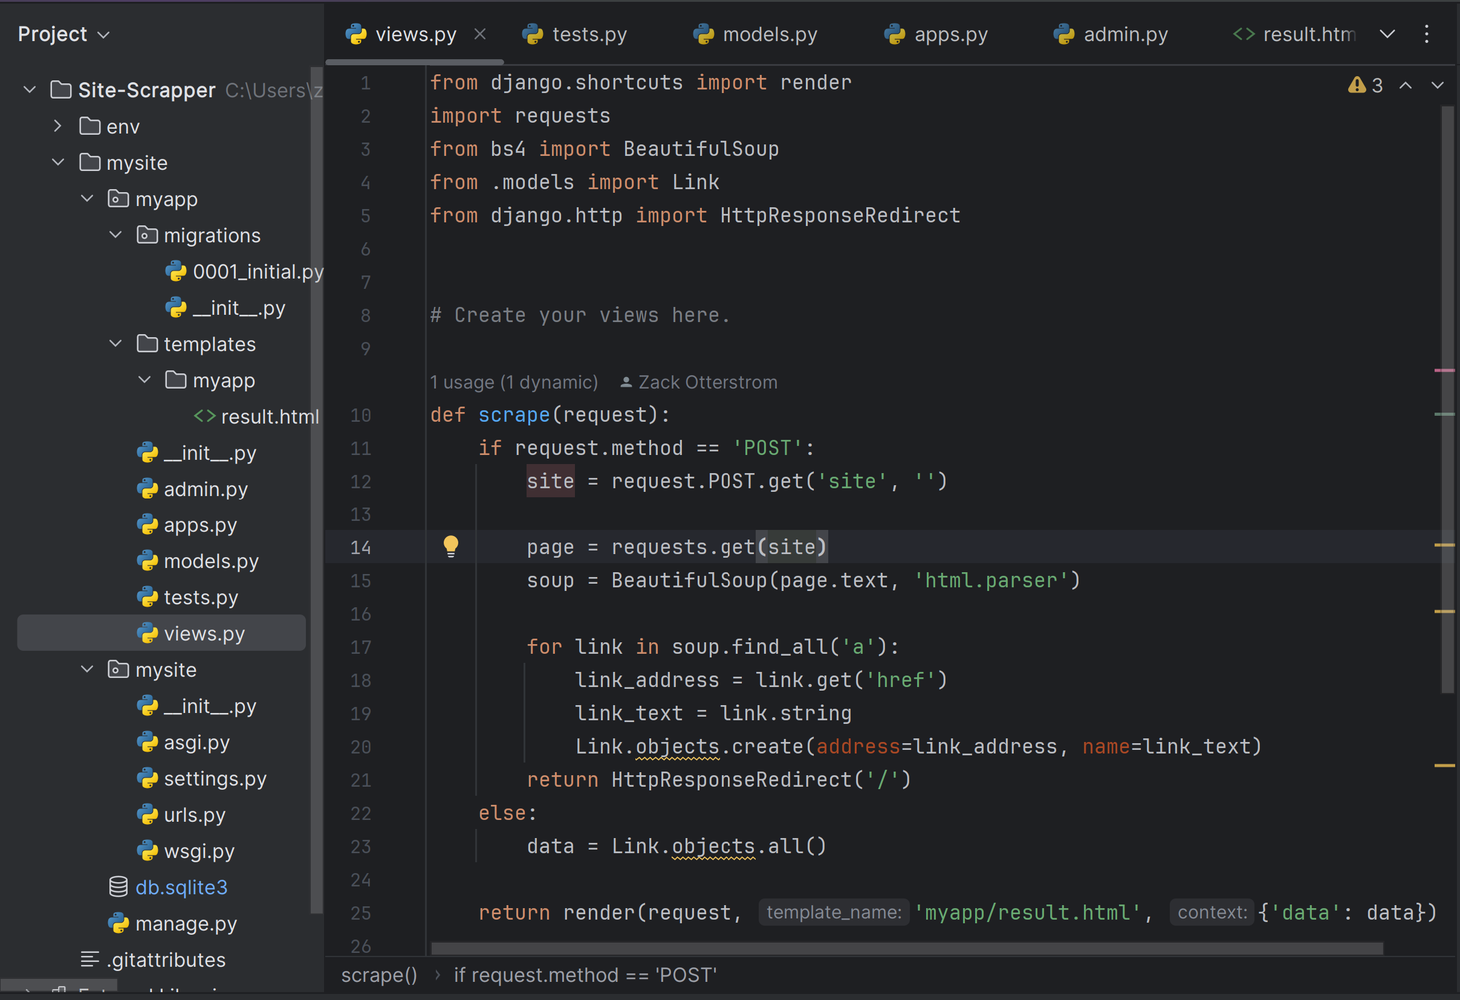Click the underlined 'objects' on line 20
Screen dimensions: 1460x1000
pos(677,746)
